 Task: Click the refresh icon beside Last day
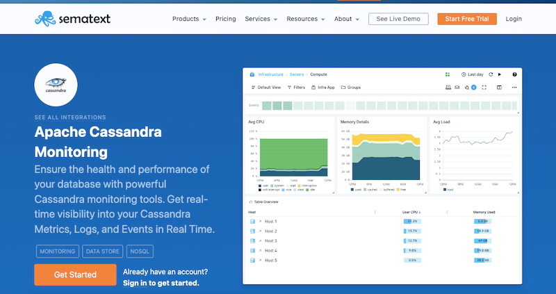[491, 74]
